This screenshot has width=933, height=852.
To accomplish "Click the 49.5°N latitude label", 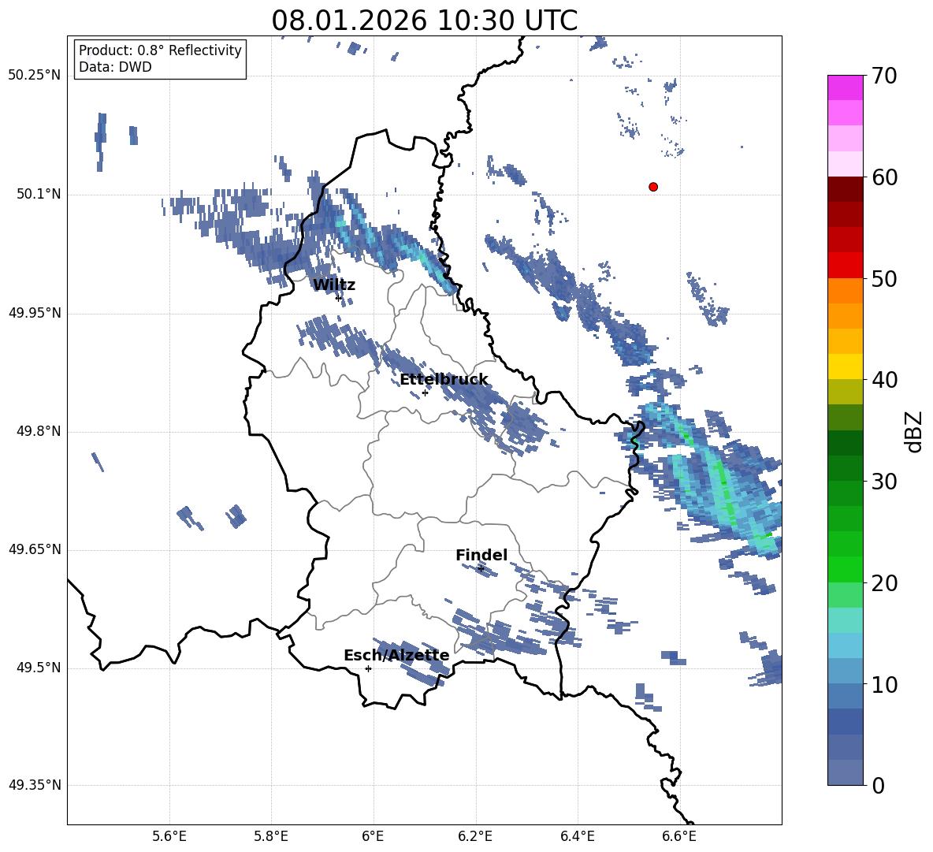I will coord(39,668).
